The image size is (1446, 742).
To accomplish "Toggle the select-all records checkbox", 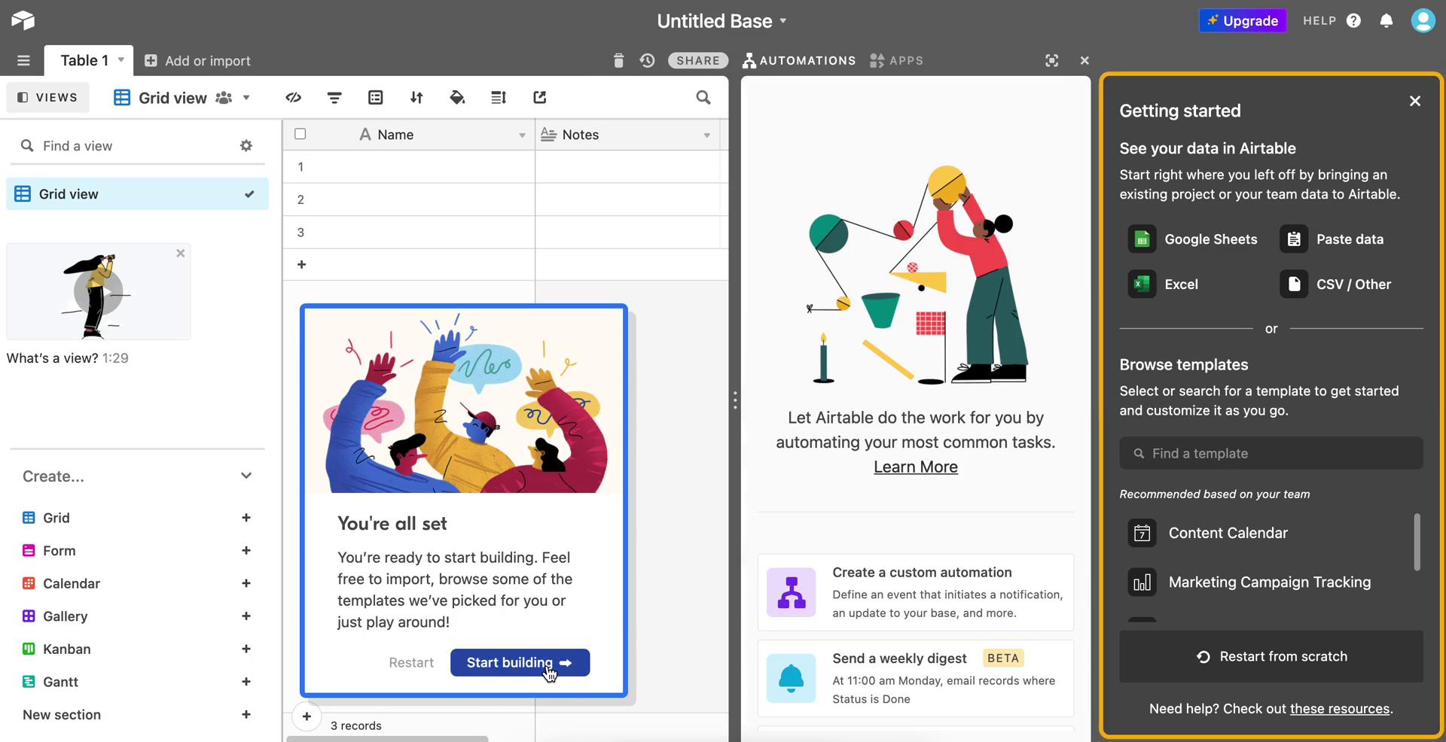I will tap(300, 134).
